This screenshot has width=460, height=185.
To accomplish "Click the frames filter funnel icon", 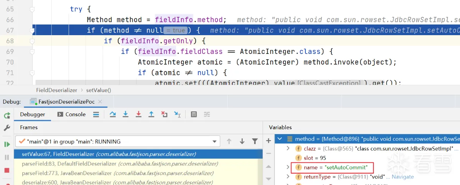I will point(255,141).
